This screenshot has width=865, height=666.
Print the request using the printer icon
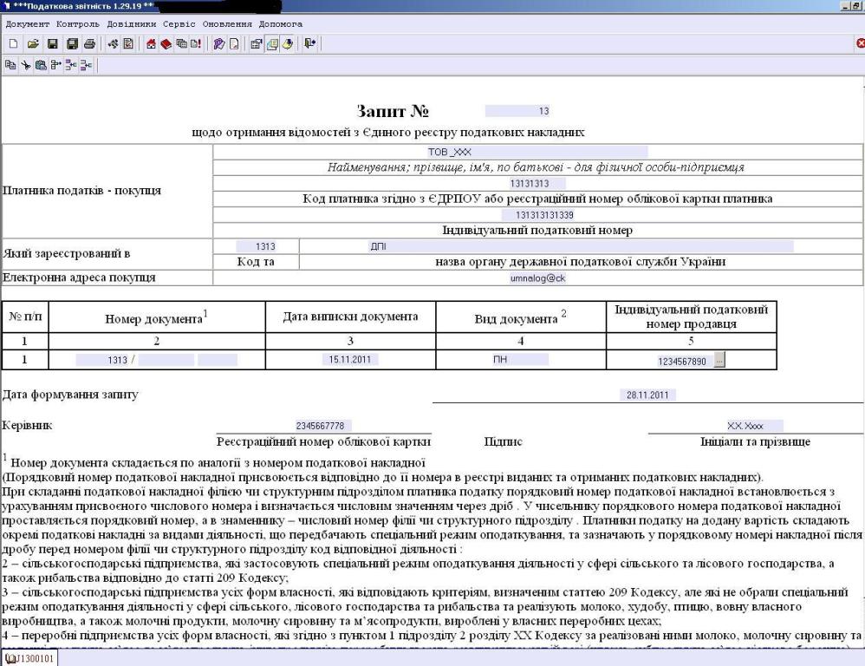(x=89, y=43)
